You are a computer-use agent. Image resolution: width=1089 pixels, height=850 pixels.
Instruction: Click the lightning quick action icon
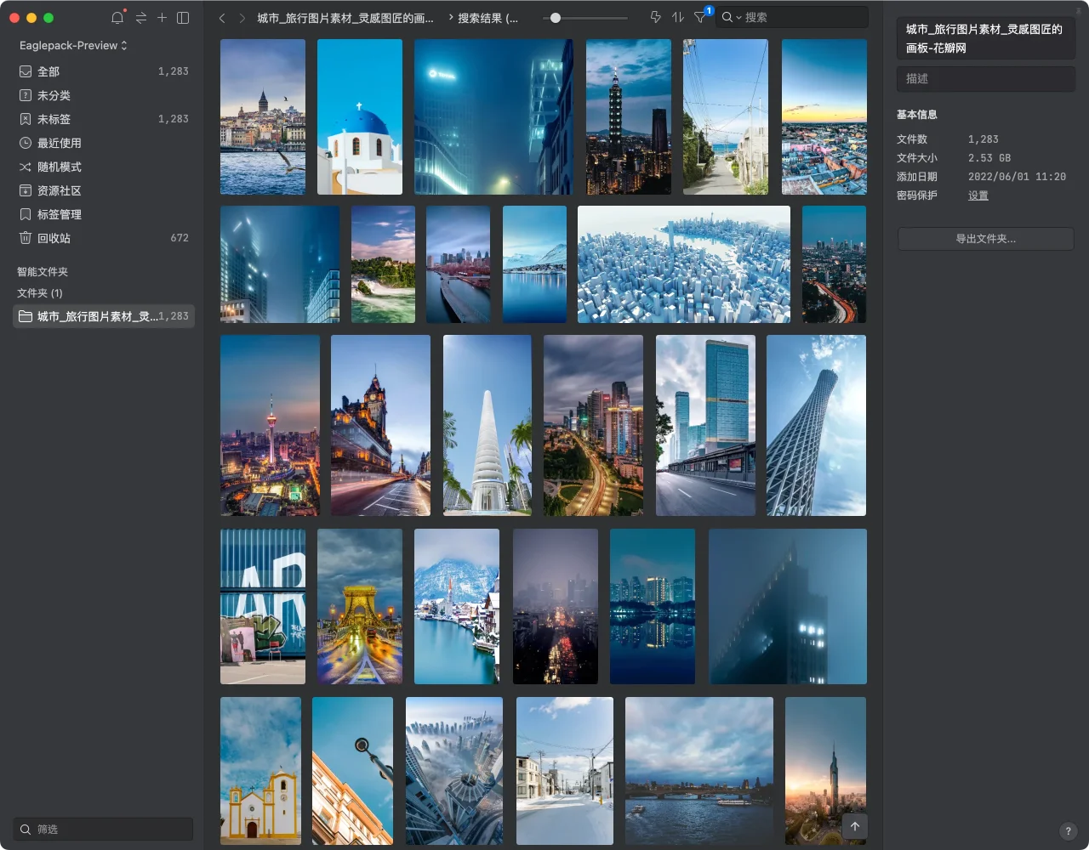655,17
